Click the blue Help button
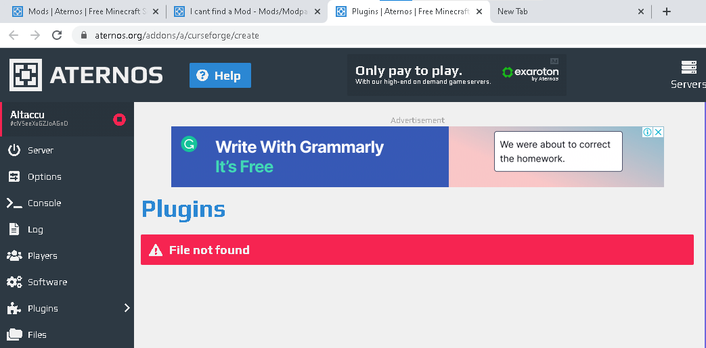This screenshot has height=348, width=706. click(x=220, y=76)
